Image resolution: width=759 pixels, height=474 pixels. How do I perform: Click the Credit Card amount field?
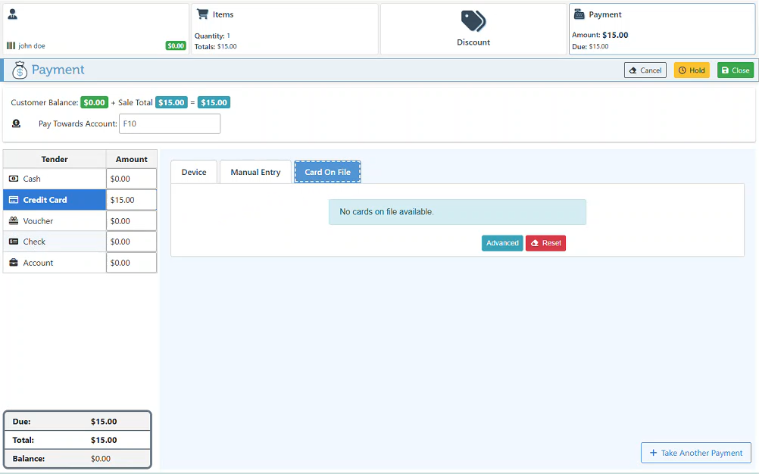tap(131, 200)
